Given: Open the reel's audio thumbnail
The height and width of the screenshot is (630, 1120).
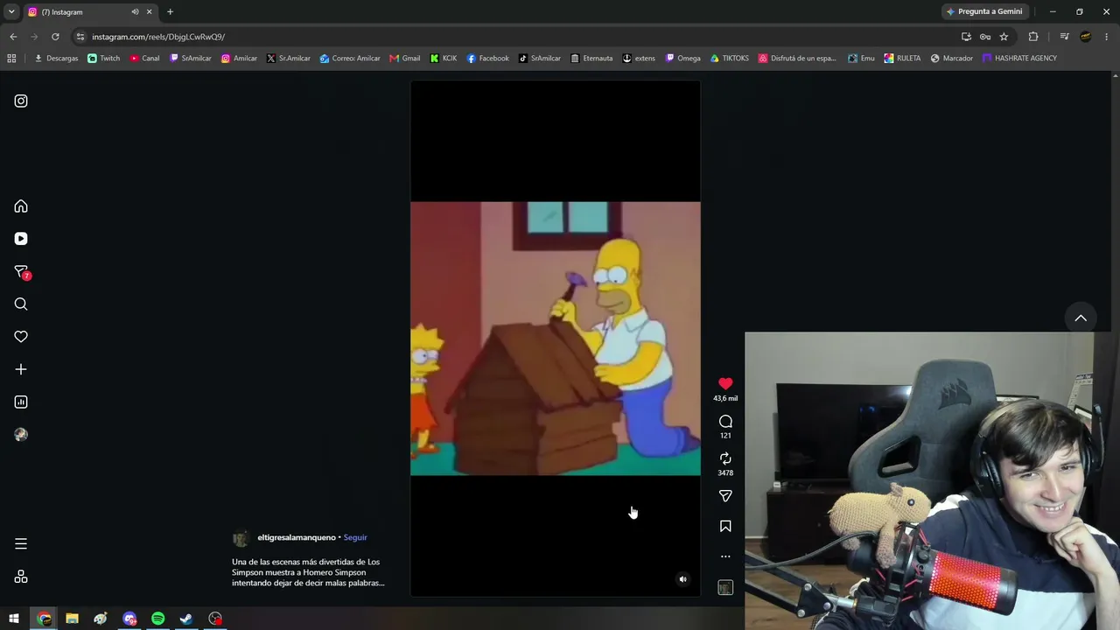Looking at the screenshot, I should 725,588.
